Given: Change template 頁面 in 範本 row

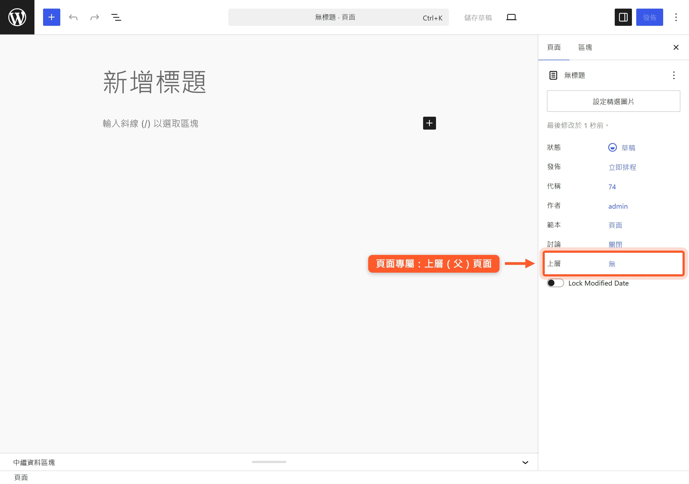Looking at the screenshot, I should pyautogui.click(x=615, y=225).
